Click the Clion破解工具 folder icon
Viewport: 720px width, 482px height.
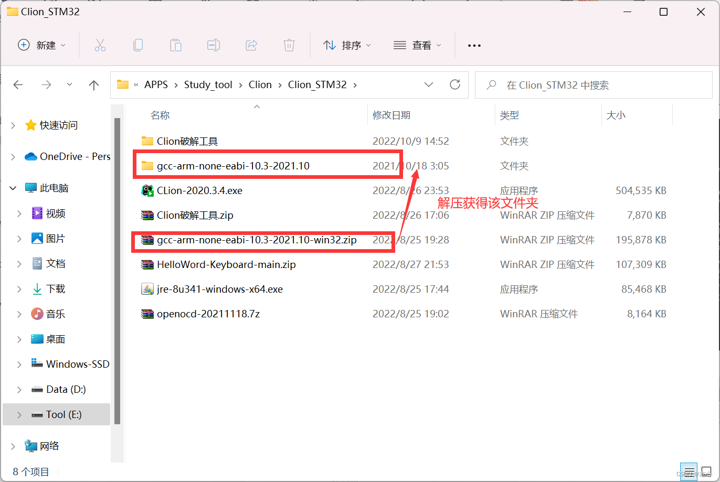tap(147, 141)
